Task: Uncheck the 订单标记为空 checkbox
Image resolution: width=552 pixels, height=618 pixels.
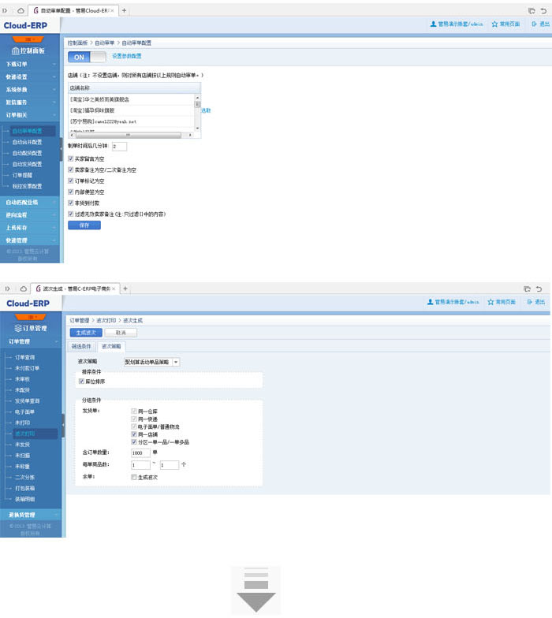Action: 71,181
